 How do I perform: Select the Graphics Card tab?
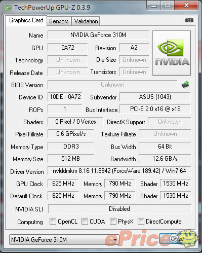(26, 20)
